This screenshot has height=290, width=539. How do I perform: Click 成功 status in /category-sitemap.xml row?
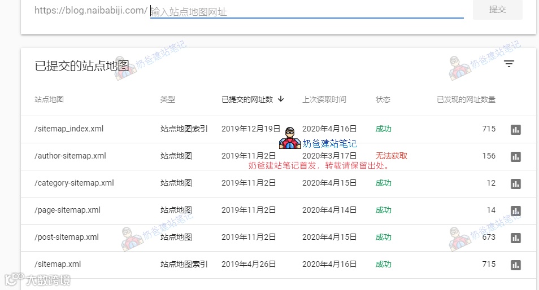tap(383, 183)
